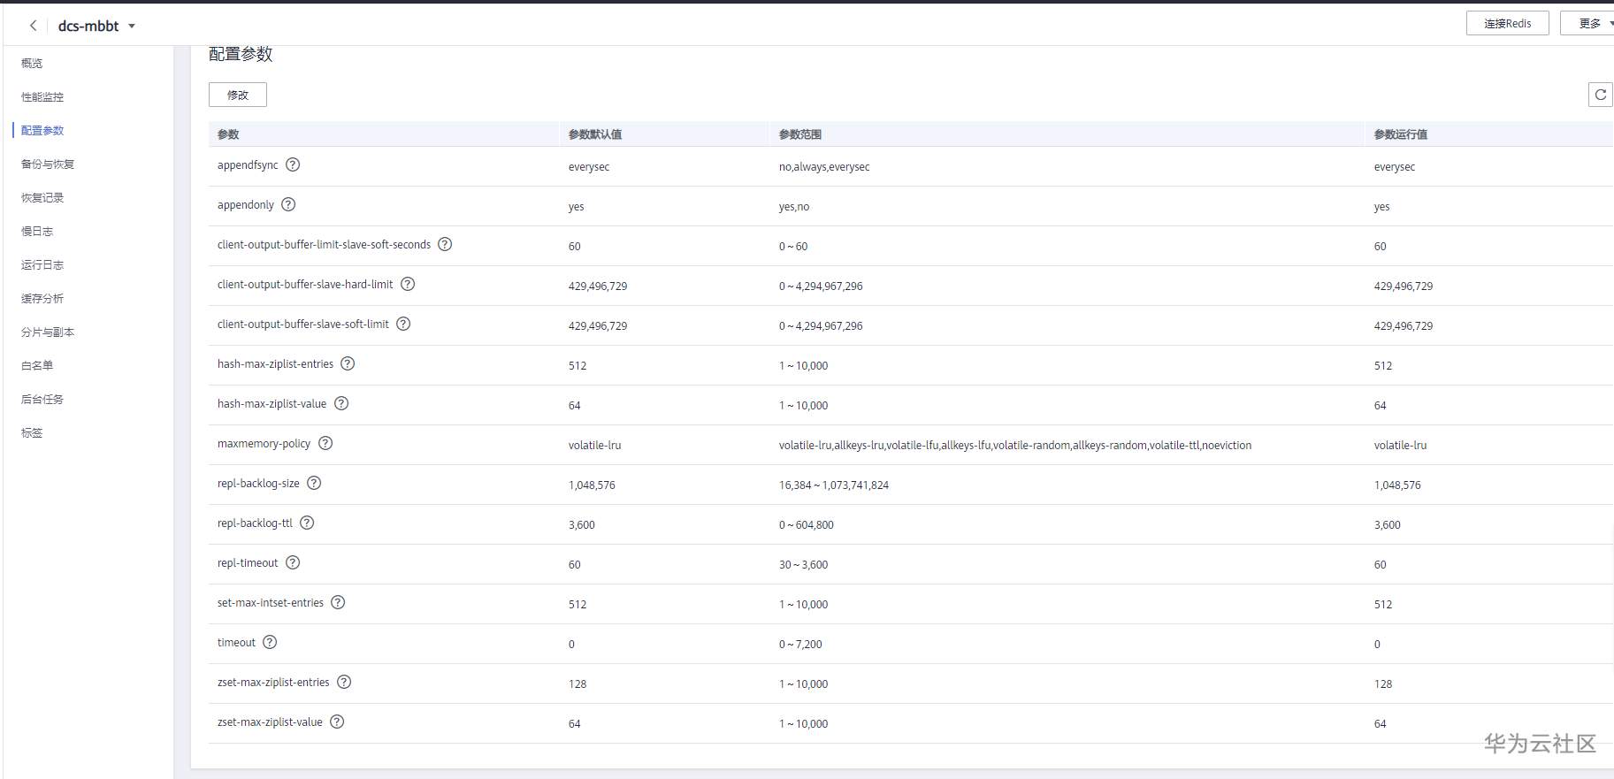This screenshot has width=1614, height=779.
Task: Open help for client-output-buffer-limit-slave-soft-seconds
Action: 445,244
